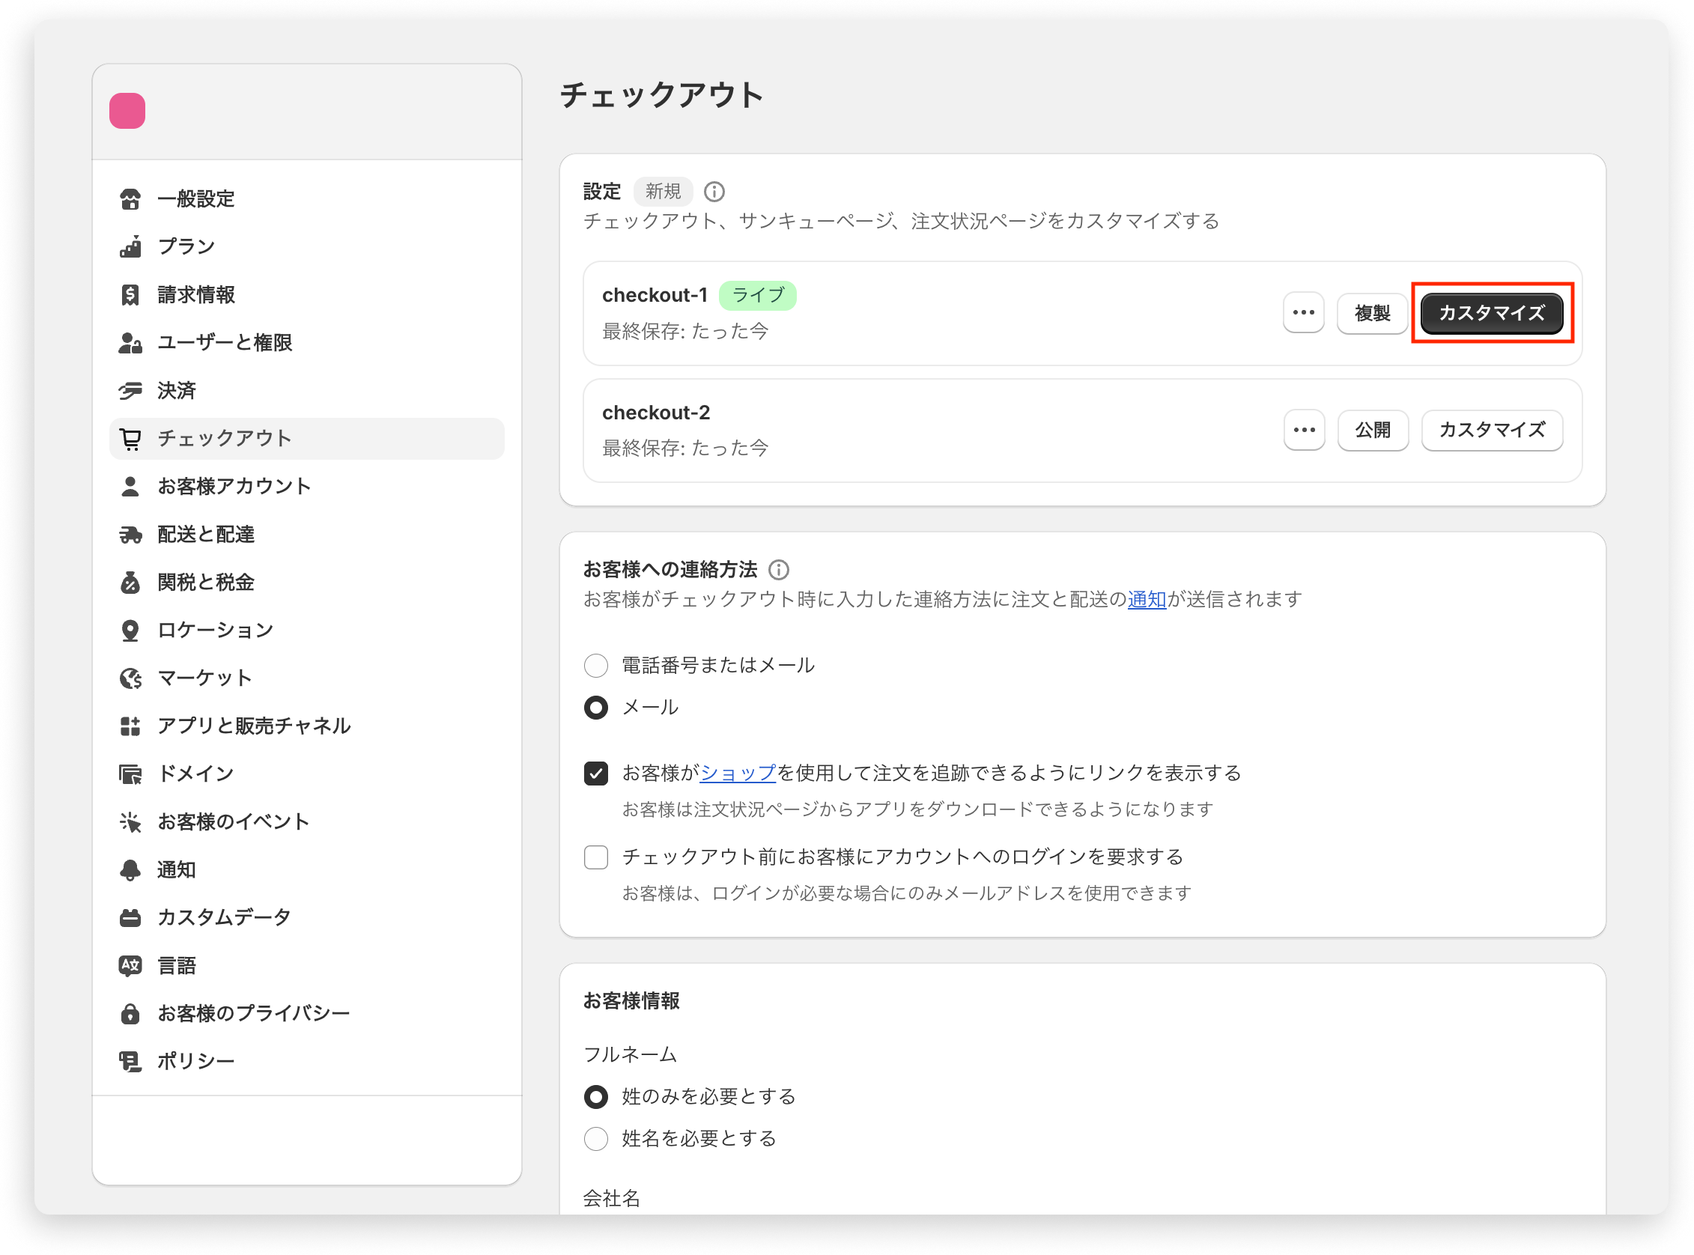The width and height of the screenshot is (1694, 1255).
Task: Click the location pin icon for ロケーション
Action: 130,630
